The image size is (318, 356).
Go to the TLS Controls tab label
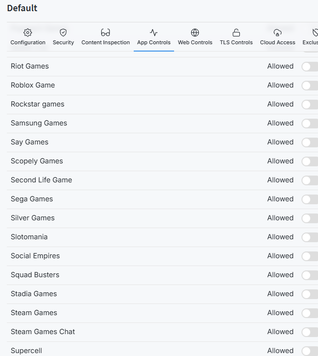[x=236, y=42]
